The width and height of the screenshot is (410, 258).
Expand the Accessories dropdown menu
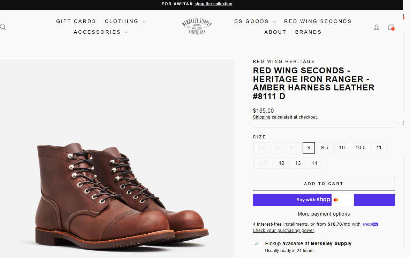pyautogui.click(x=101, y=32)
